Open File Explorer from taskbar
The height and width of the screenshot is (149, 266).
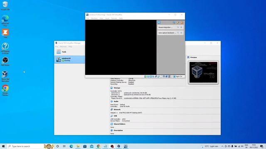point(78,146)
